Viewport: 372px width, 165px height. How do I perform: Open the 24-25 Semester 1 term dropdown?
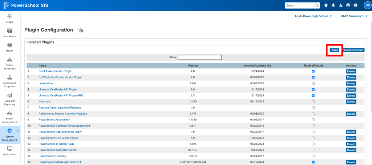(354, 16)
